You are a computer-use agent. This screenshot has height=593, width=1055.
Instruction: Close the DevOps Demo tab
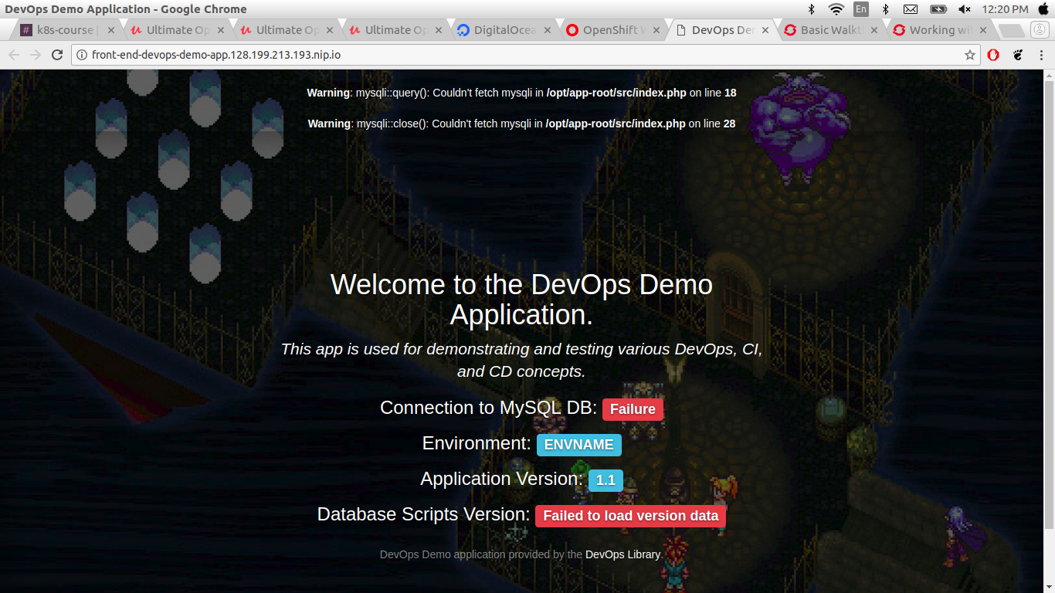pyautogui.click(x=766, y=30)
